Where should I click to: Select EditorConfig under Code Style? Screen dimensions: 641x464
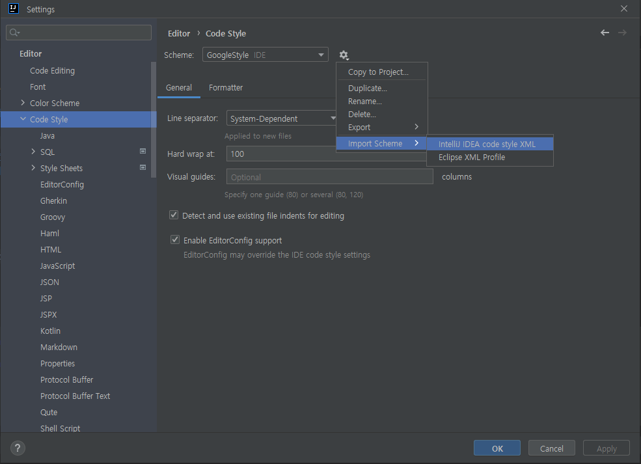pyautogui.click(x=62, y=184)
